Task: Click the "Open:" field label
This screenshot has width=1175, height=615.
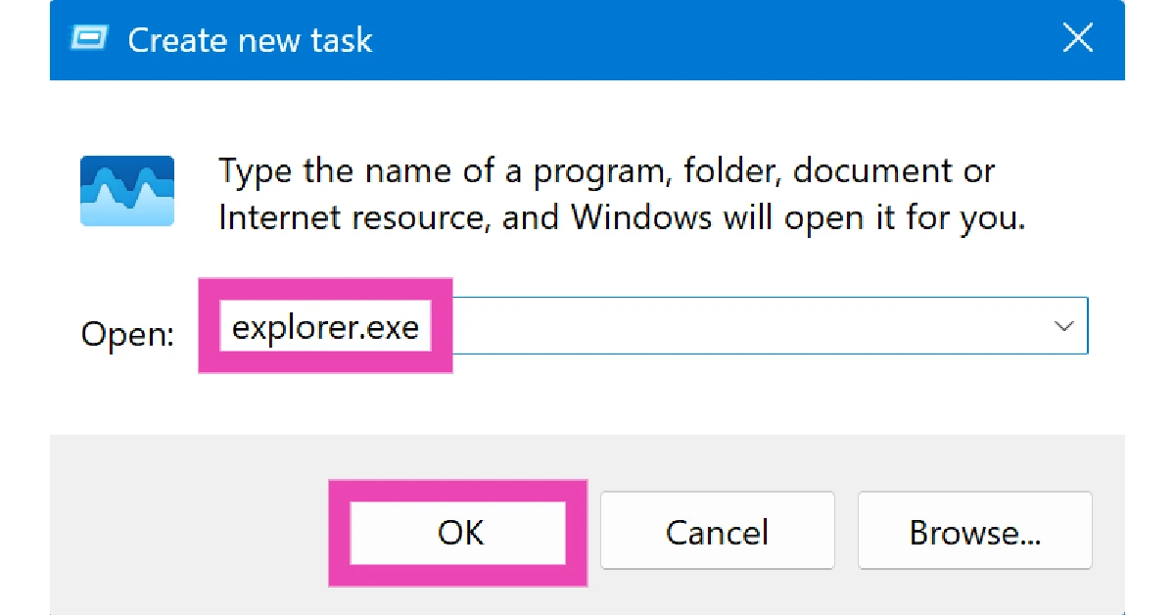Action: (127, 335)
